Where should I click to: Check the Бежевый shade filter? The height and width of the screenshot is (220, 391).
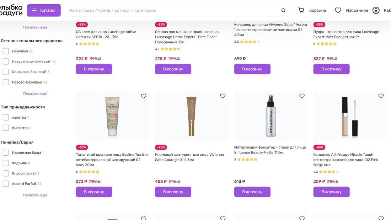pyautogui.click(x=6, y=51)
